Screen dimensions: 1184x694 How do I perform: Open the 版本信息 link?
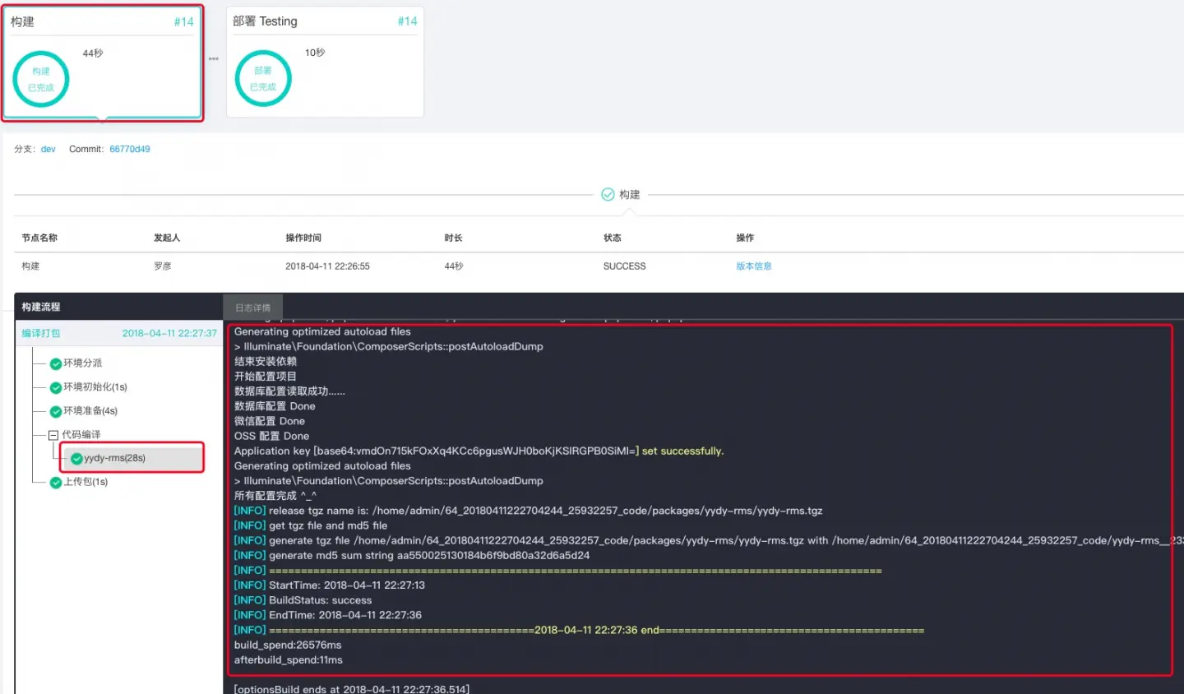(754, 266)
